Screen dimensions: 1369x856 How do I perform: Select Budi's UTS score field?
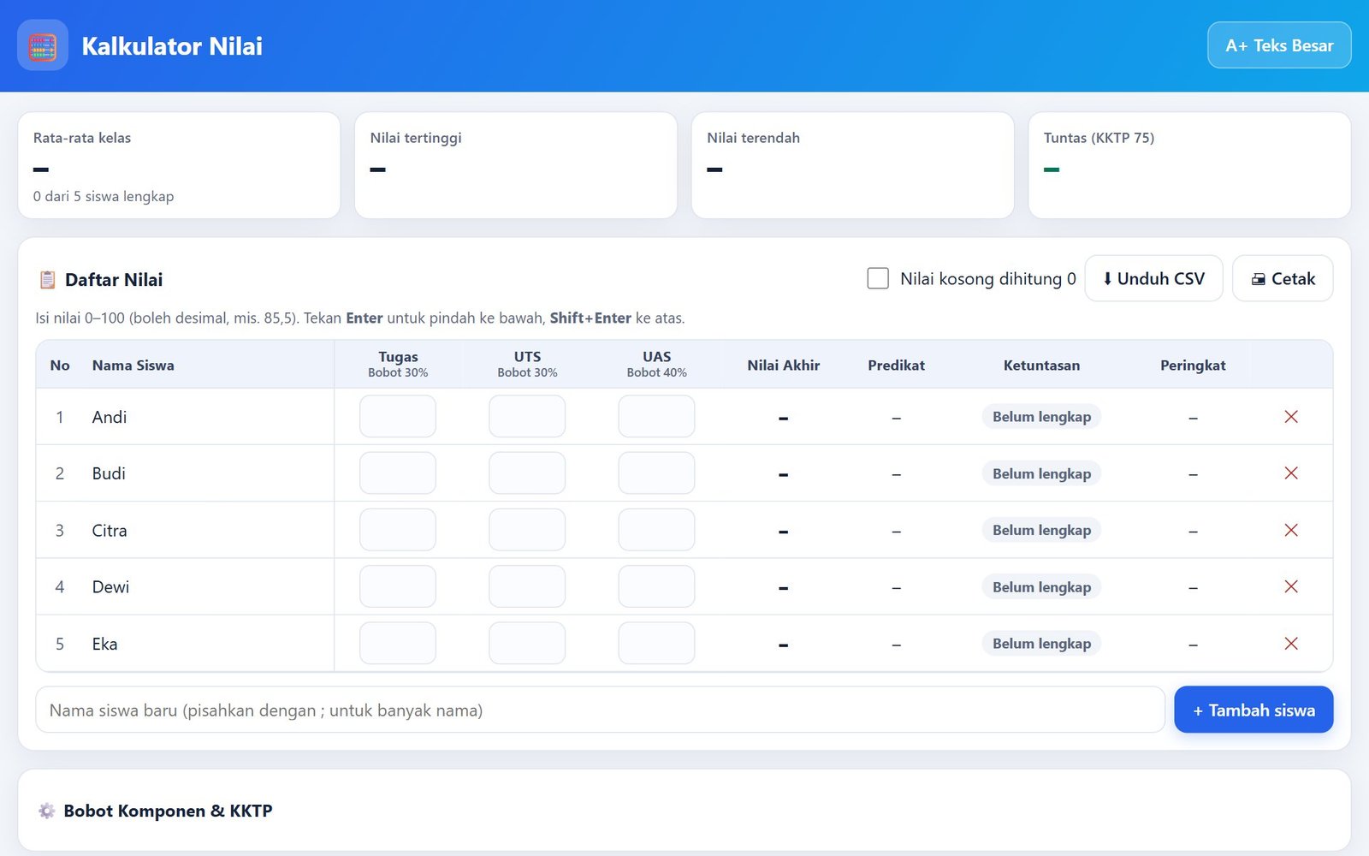(x=527, y=473)
